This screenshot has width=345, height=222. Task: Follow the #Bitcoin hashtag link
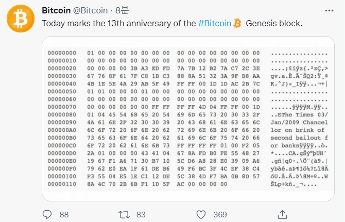point(214,23)
